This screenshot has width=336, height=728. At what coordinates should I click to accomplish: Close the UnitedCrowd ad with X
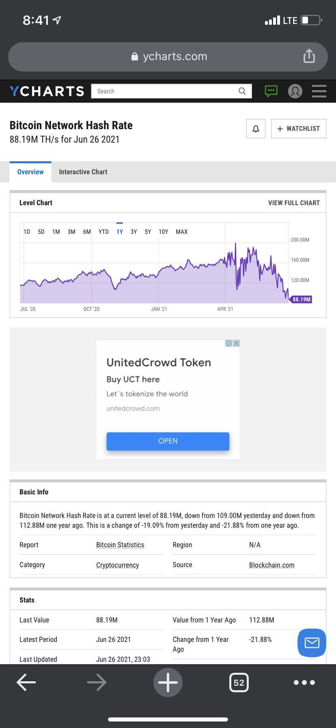click(x=236, y=343)
